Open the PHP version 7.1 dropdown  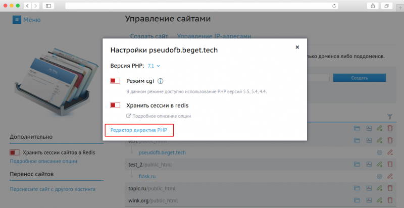click(x=154, y=66)
